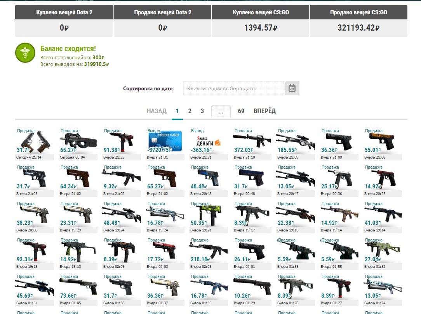This screenshot has width=421, height=314.
Task: Click the Куплено вещей CS:GO total 1394.57₽
Action: (261, 28)
